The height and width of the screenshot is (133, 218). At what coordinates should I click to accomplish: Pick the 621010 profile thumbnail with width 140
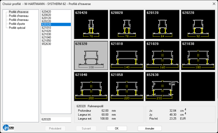127,56
